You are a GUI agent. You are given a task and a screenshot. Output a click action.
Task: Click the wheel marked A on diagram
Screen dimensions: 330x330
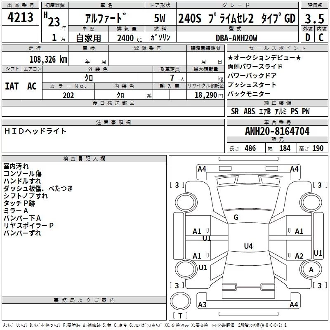[x=311, y=269]
